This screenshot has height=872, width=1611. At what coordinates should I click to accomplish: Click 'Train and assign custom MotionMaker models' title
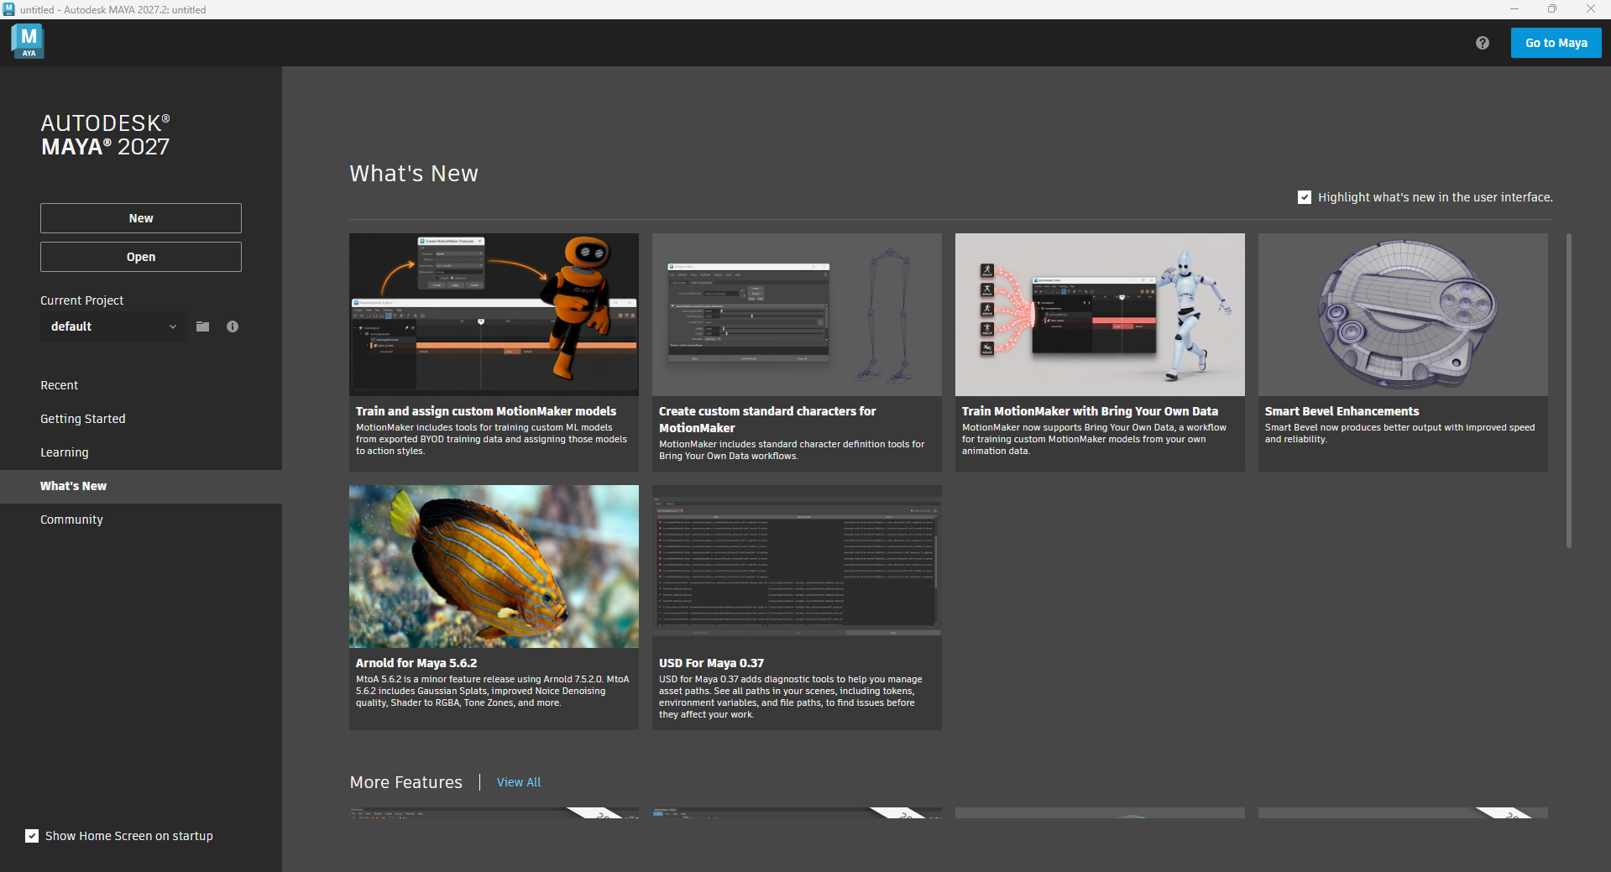coord(486,411)
